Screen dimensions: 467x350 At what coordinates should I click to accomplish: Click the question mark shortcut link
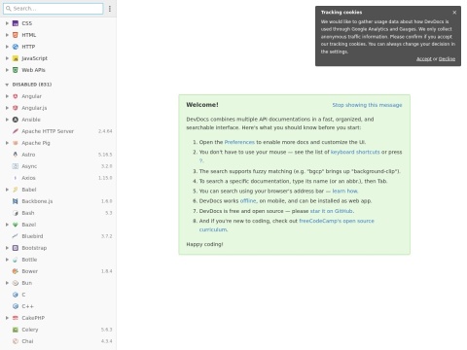201,160
